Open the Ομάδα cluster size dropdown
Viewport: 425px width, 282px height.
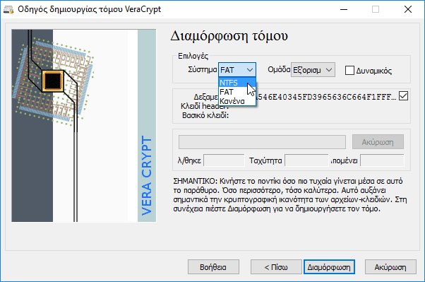pyautogui.click(x=313, y=70)
